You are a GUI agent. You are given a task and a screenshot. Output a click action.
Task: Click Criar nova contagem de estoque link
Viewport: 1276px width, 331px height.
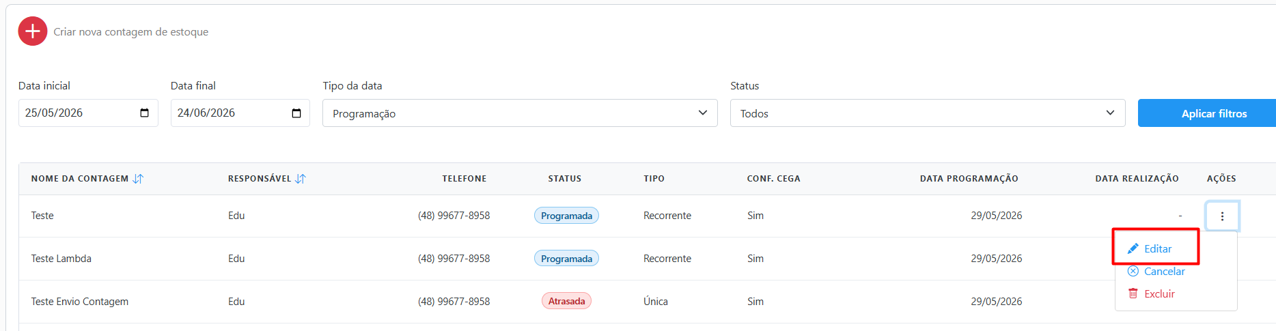pyautogui.click(x=131, y=32)
